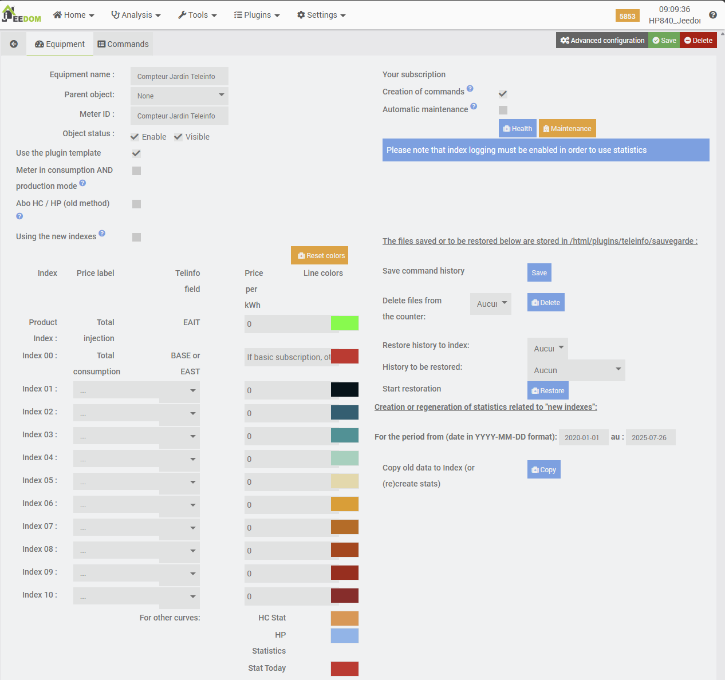This screenshot has height=680, width=725.
Task: Click the back arrow icon
Action: (x=14, y=44)
